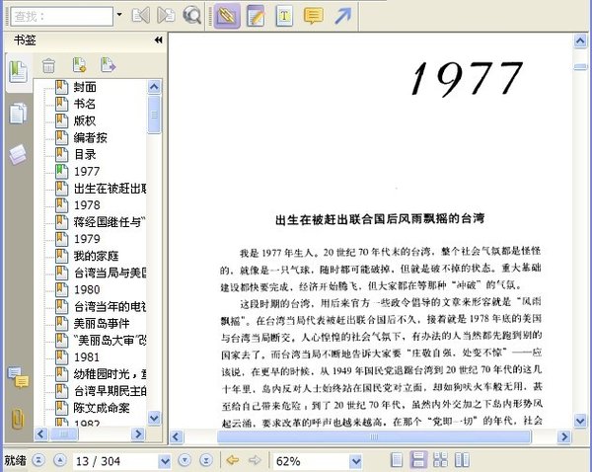Open bookmark 版权
Screen dimensions: 592x472
pos(85,120)
